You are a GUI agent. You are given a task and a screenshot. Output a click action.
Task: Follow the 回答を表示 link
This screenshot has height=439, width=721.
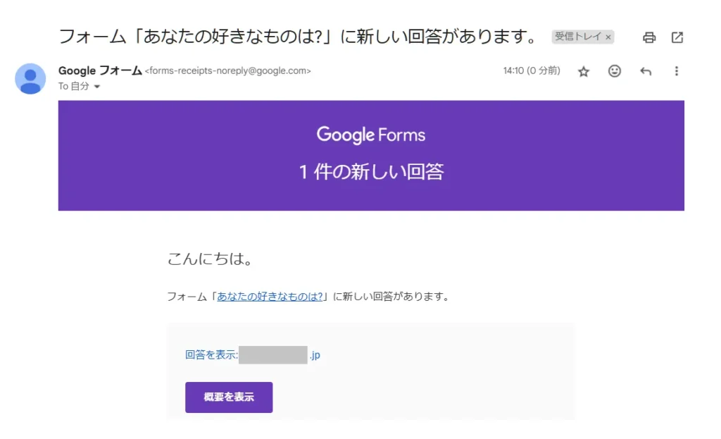[211, 355]
